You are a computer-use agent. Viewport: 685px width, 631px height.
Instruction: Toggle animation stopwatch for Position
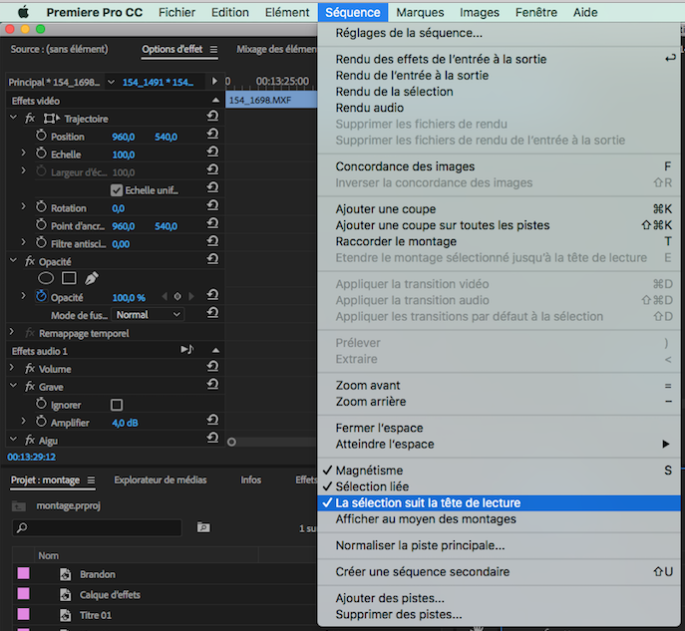[41, 136]
